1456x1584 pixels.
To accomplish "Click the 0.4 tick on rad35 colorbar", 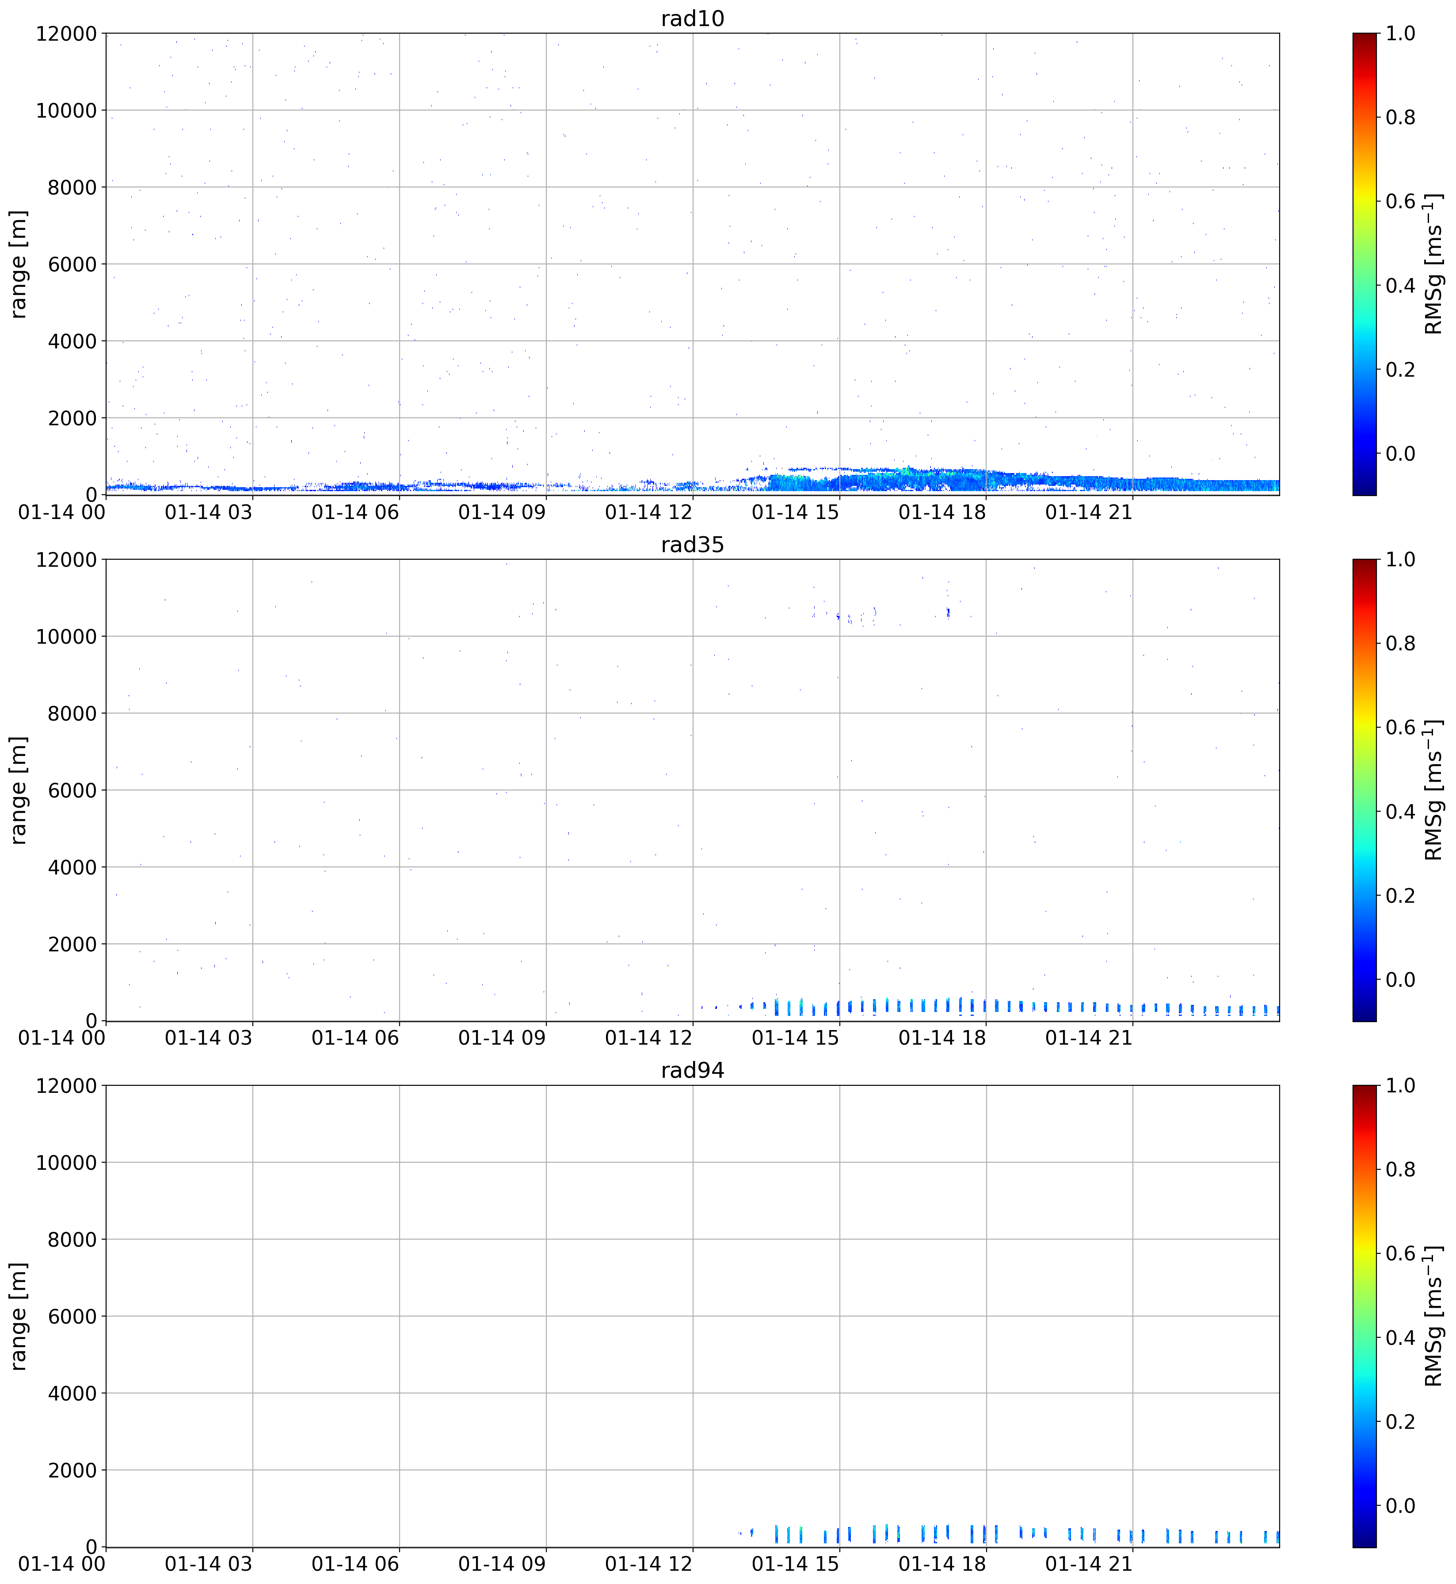I will [x=1401, y=812].
